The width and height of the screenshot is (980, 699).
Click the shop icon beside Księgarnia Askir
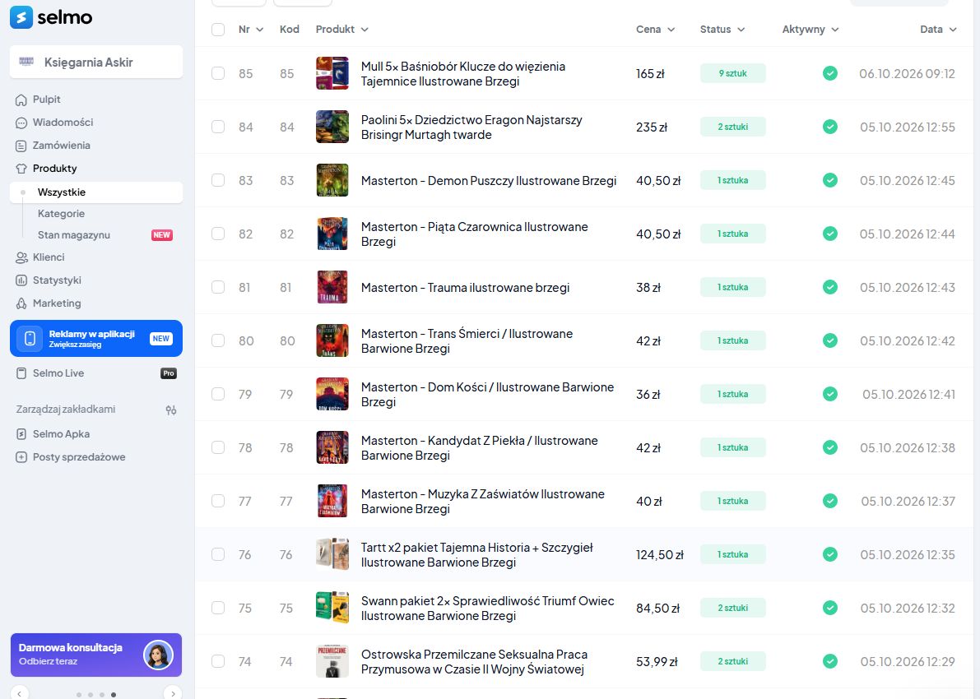click(x=26, y=62)
